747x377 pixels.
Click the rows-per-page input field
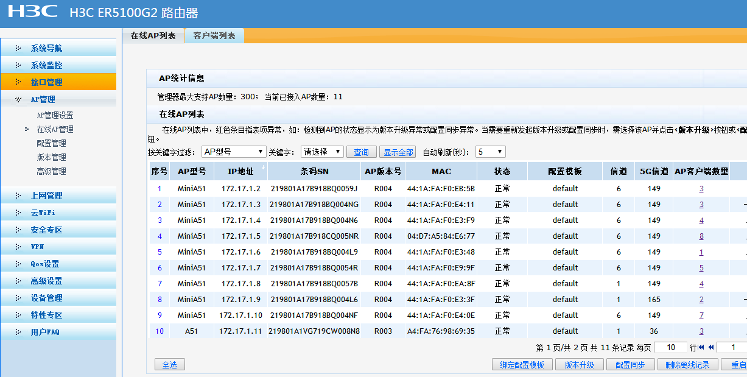670,347
